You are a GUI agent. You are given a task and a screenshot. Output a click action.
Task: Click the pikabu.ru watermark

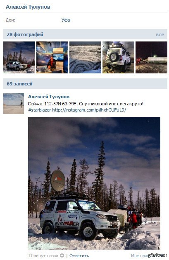pos(157,255)
